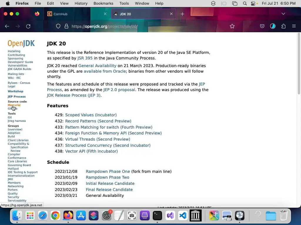The height and width of the screenshot is (225, 301).
Task: Open Vector API (Fifth Incubator) link
Action: [91, 151]
